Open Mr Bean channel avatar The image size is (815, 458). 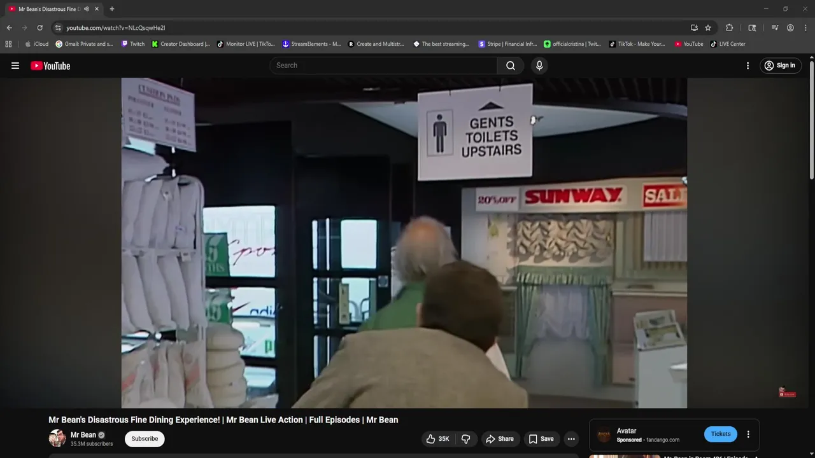(x=57, y=438)
